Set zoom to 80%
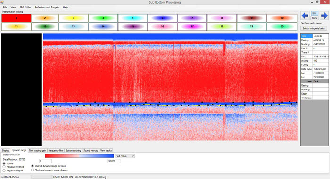The image size is (330, 179). 314,13
